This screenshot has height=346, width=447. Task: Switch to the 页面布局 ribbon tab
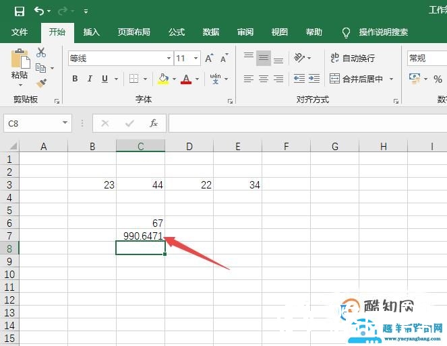134,32
